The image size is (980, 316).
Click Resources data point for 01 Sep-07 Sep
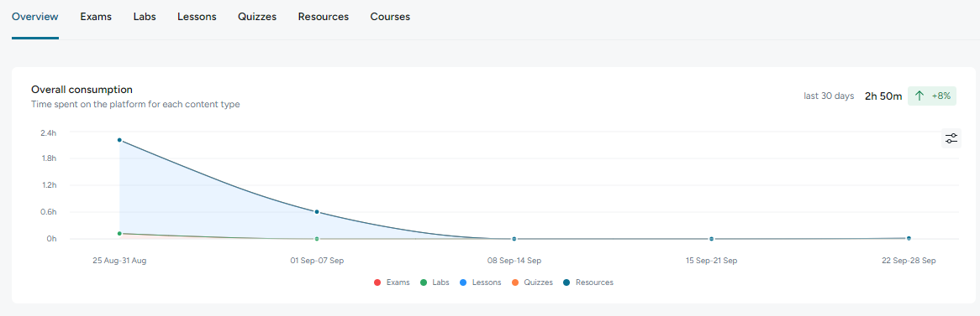tap(317, 212)
